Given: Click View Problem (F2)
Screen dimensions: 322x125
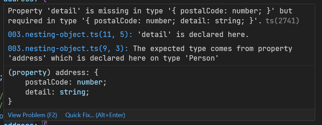Looking at the screenshot, I should click(33, 115).
